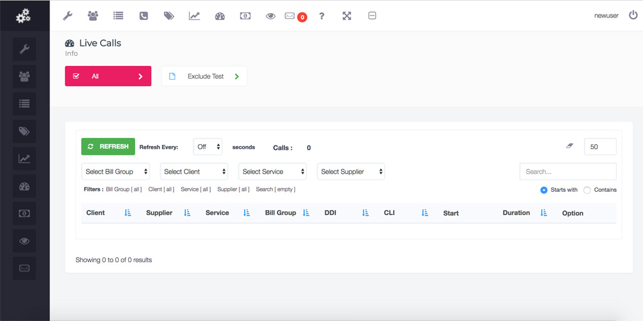This screenshot has width=643, height=321.
Task: Click the question mark help icon
Action: click(321, 16)
